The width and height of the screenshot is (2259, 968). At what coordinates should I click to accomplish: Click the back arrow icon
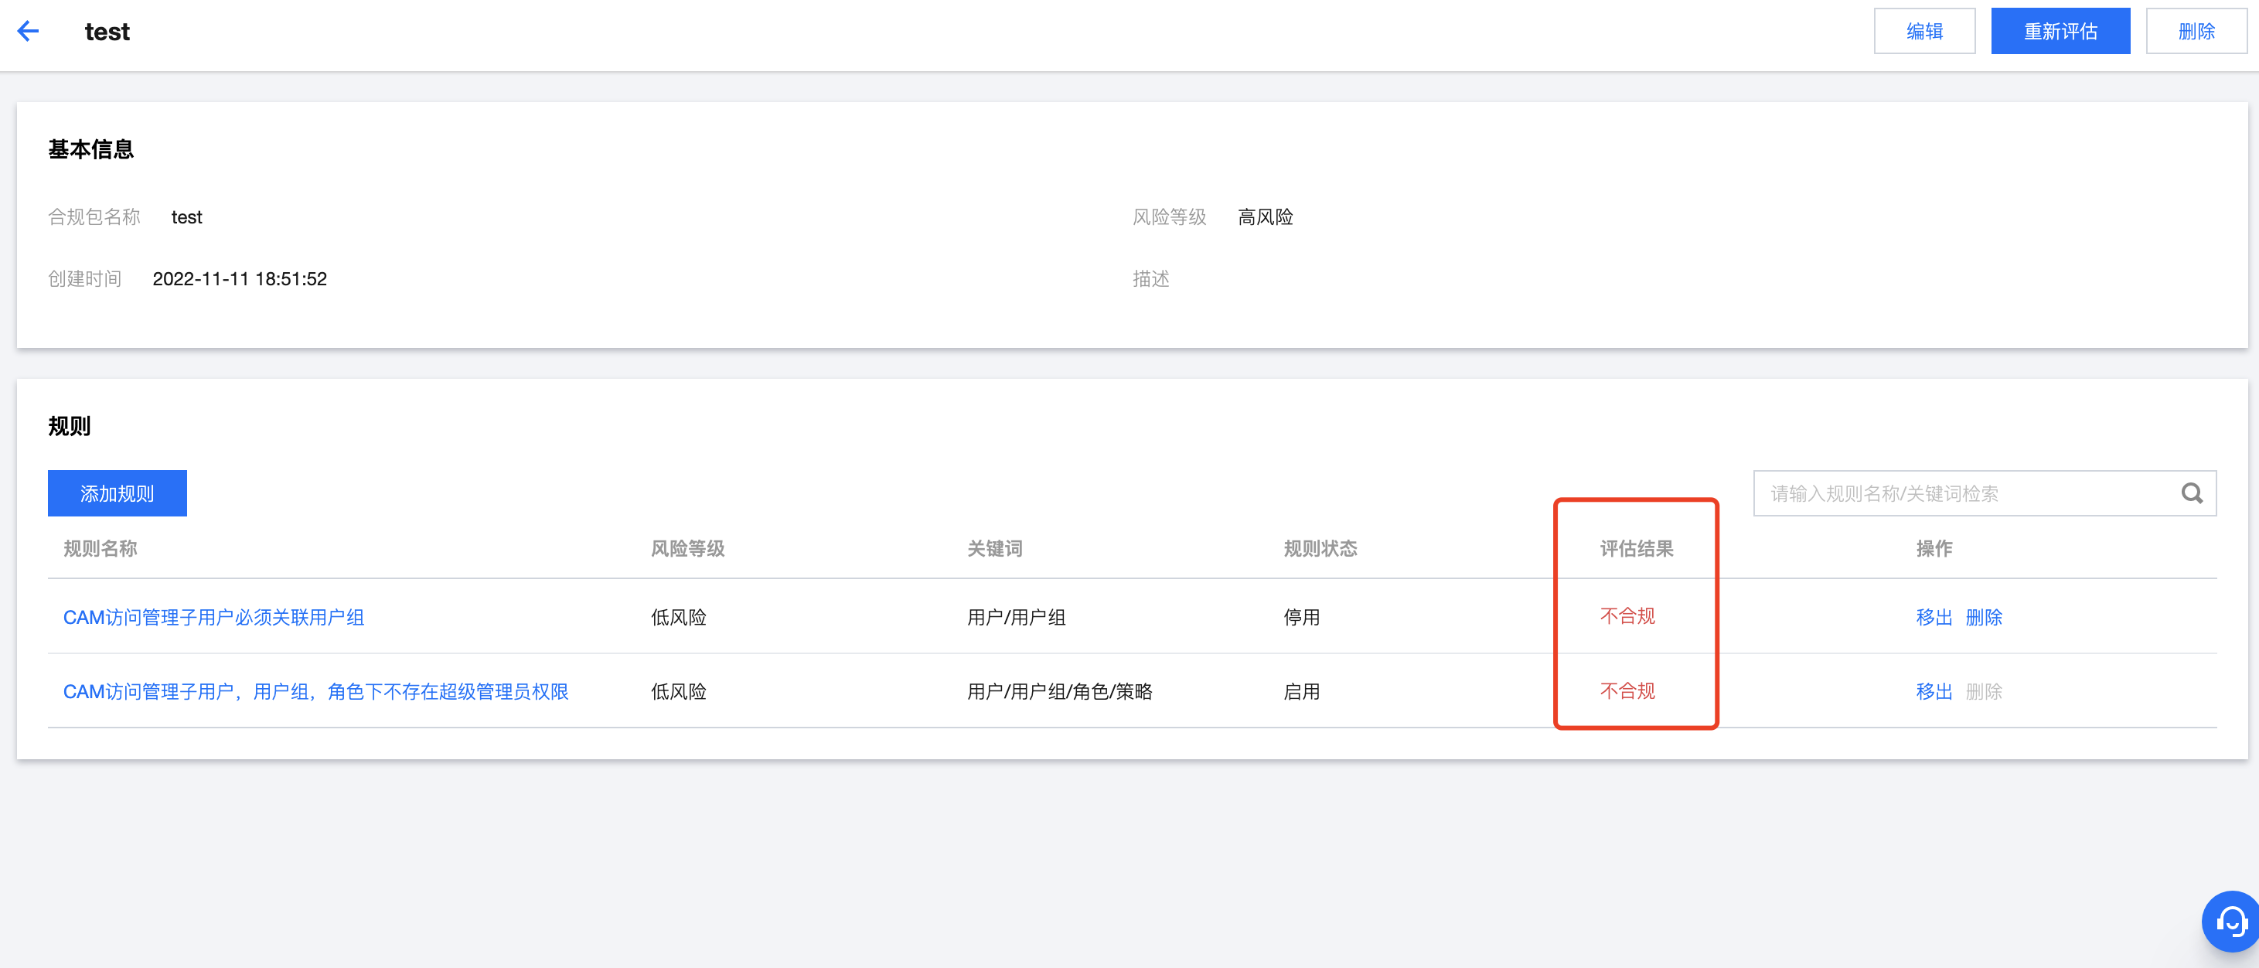28,32
